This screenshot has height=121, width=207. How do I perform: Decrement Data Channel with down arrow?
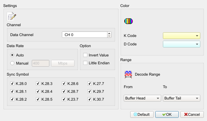pyautogui.click(x=109, y=36)
